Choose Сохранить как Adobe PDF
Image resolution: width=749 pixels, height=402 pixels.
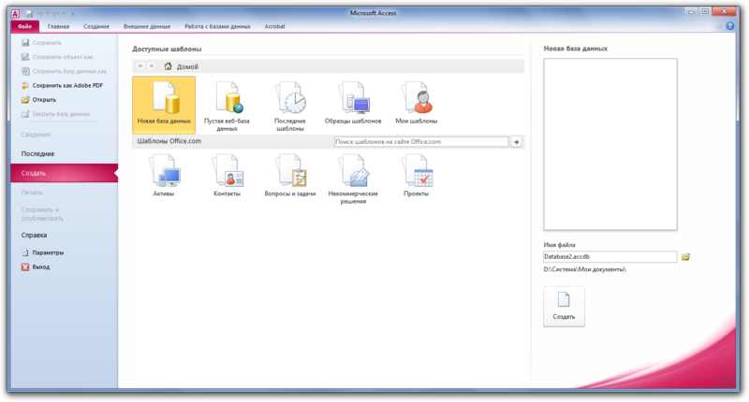(64, 86)
